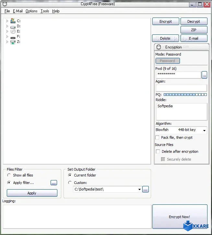The width and height of the screenshot is (212, 235).
Task: Open the custom output folder path dropdown
Action: tap(139, 189)
